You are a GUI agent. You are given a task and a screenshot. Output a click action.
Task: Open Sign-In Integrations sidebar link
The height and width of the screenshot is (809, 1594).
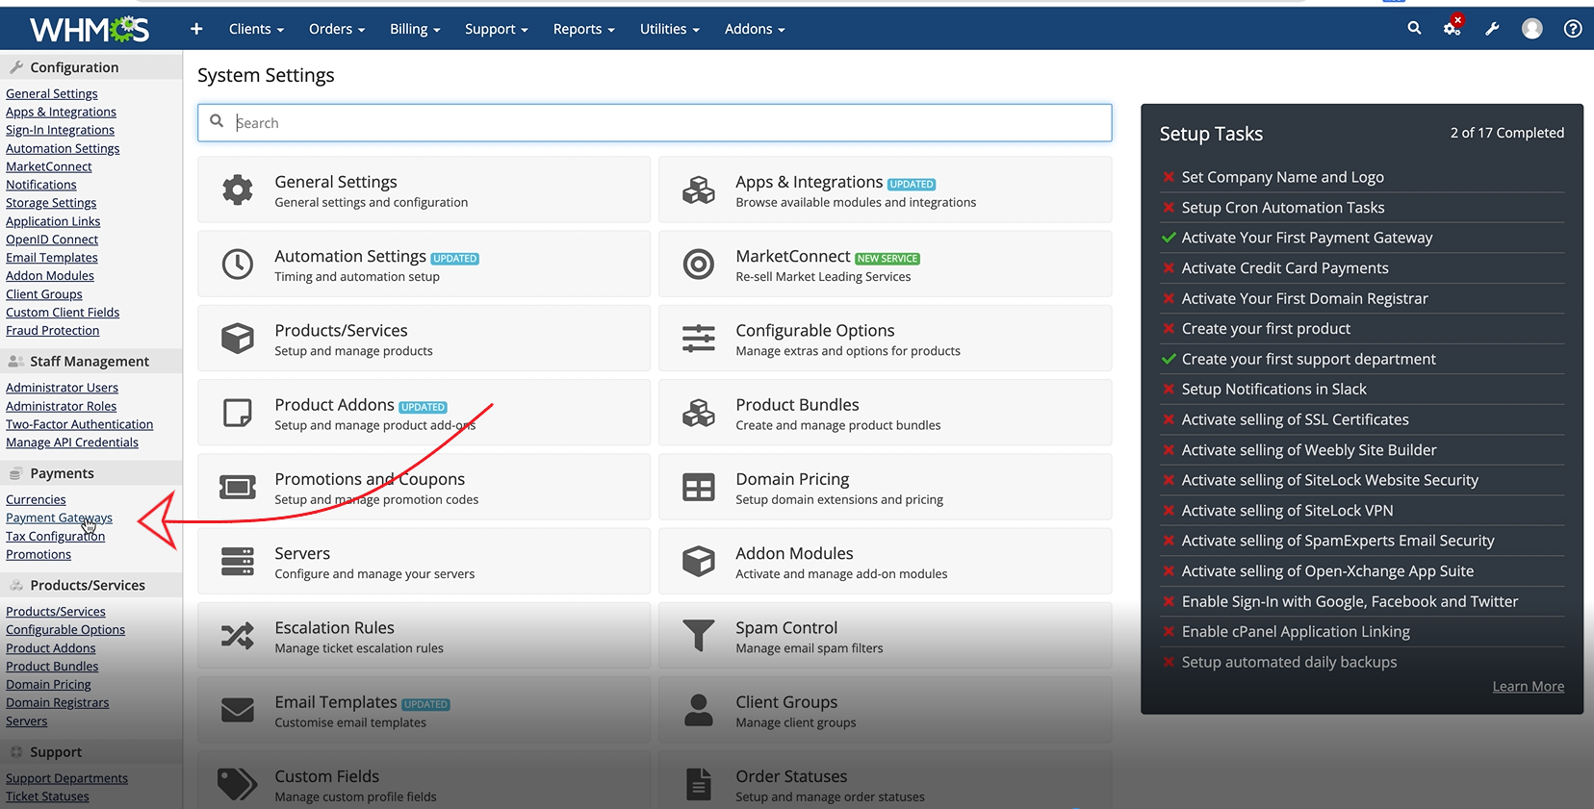coord(60,130)
